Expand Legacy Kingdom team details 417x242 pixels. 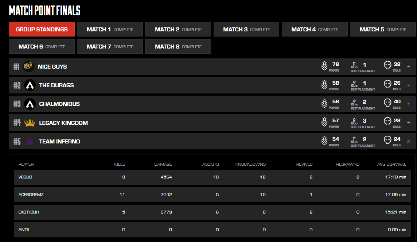point(409,123)
